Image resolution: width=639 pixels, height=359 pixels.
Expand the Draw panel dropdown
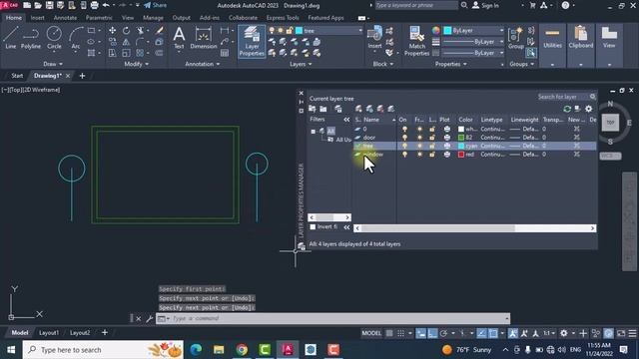53,64
